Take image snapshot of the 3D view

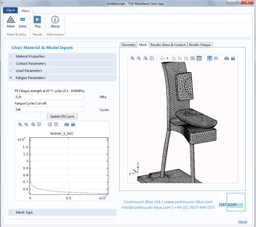pyautogui.click(x=226, y=59)
